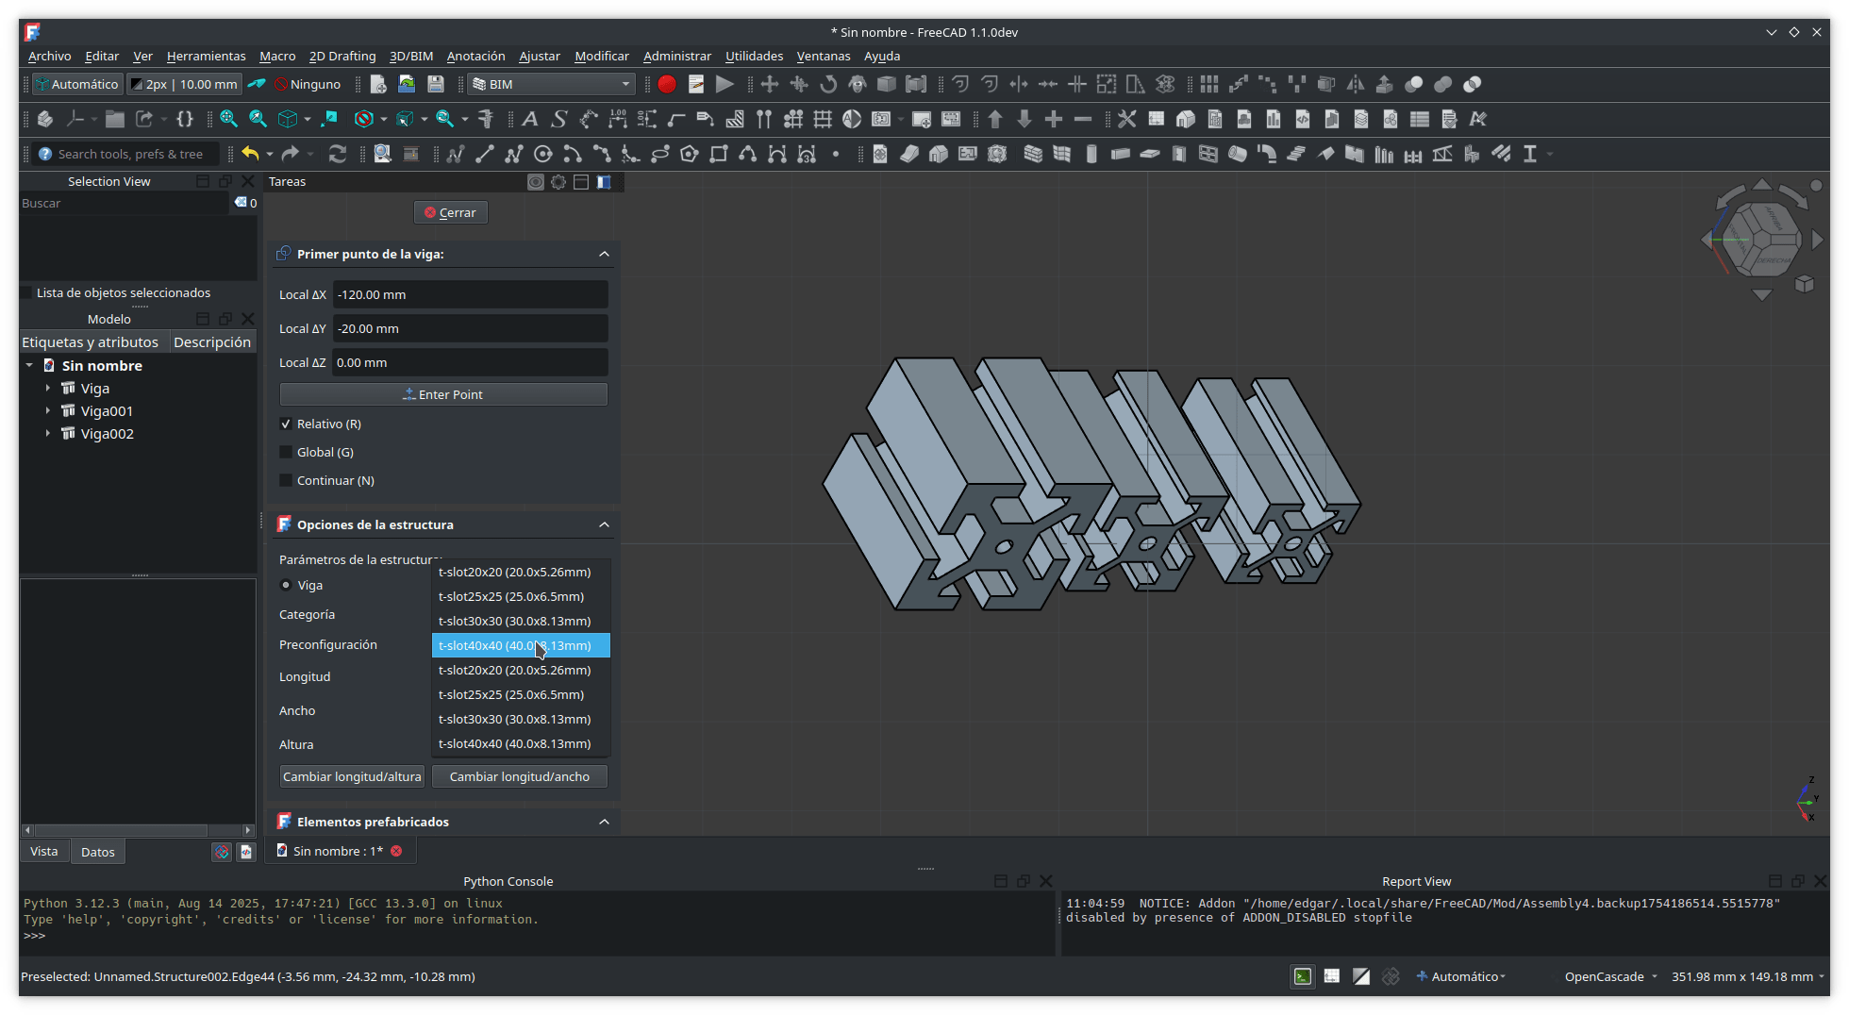The height and width of the screenshot is (1015, 1849).
Task: Switch to the Datos tab
Action: pos(97,852)
